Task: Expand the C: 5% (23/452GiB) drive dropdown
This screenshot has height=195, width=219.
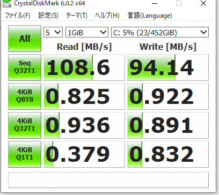Action: pyautogui.click(x=160, y=32)
